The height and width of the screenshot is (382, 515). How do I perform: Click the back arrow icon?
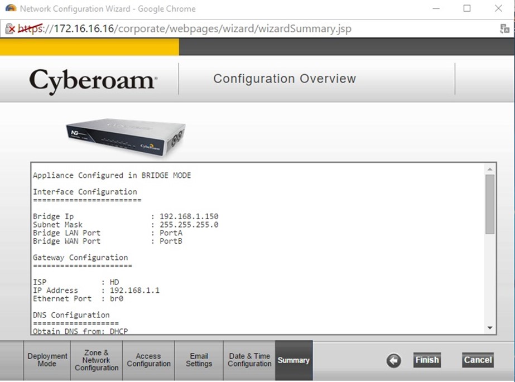pos(393,361)
